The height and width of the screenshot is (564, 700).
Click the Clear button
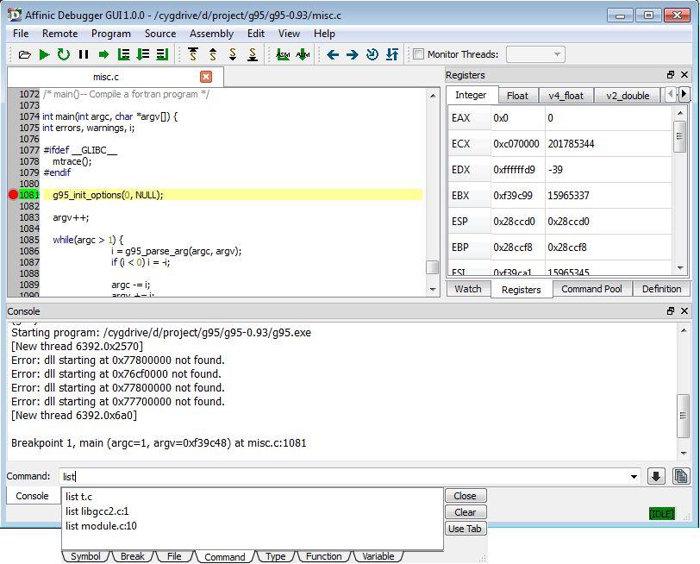tap(466, 512)
